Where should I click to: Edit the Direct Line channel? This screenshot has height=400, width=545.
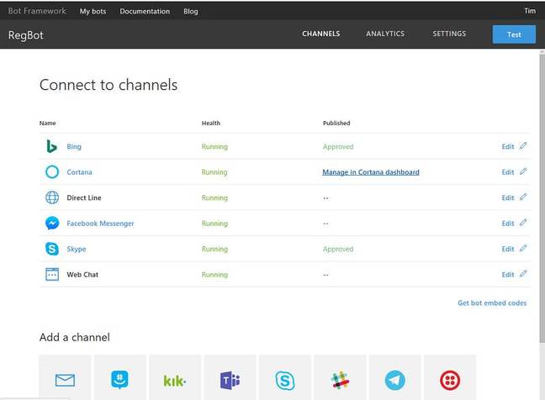point(508,197)
